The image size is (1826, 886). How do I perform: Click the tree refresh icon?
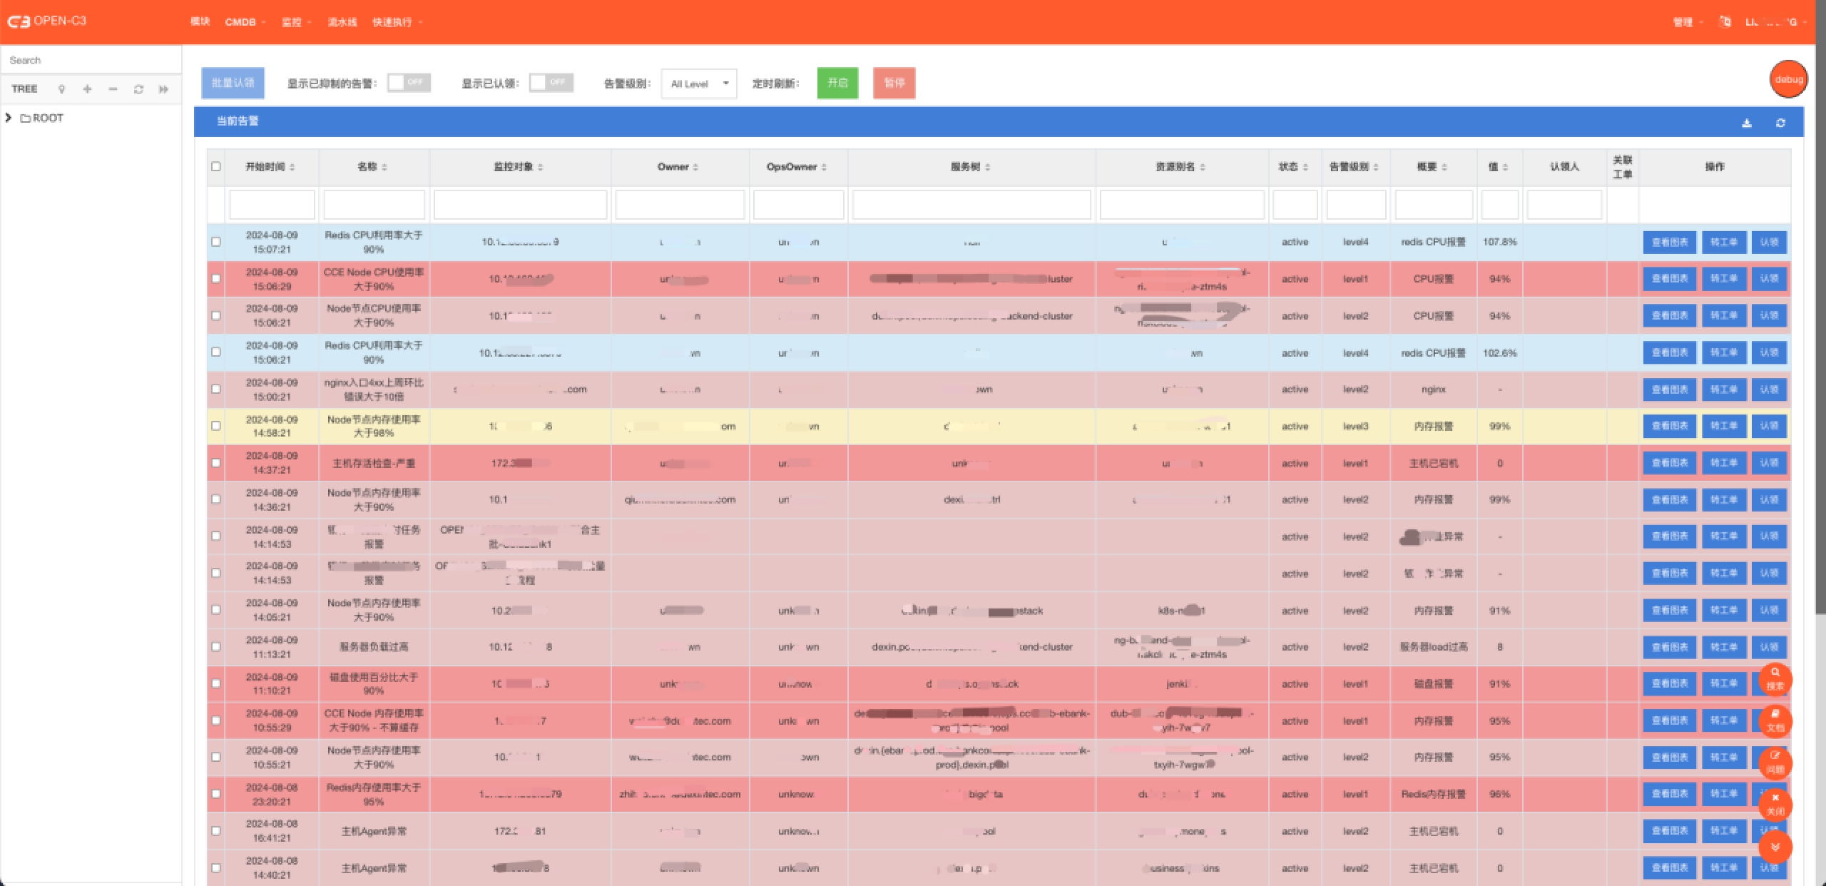(138, 89)
